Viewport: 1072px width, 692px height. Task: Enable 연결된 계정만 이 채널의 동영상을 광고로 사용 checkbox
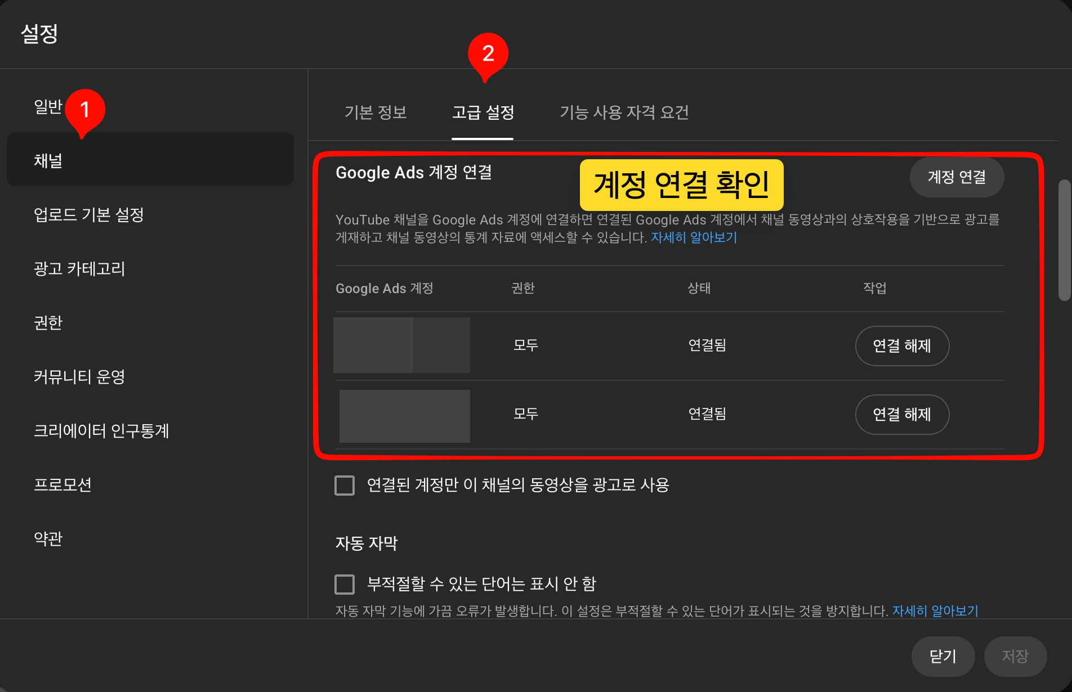345,485
